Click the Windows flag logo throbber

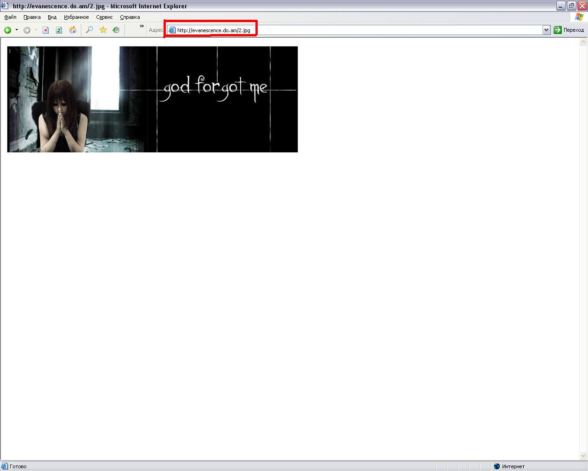579,17
